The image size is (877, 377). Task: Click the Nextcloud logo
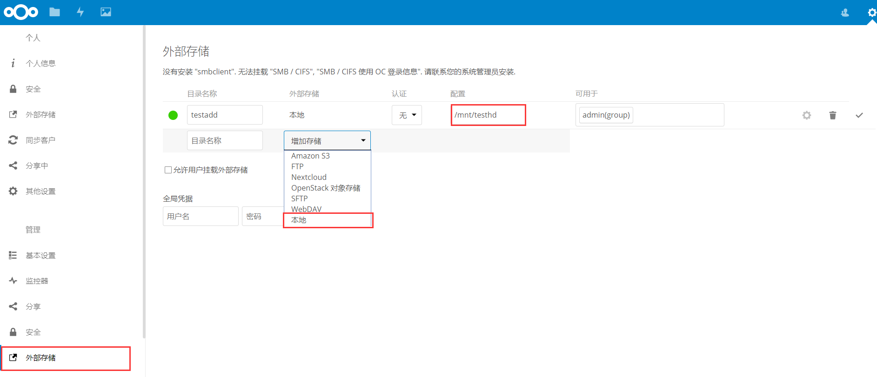(x=21, y=12)
